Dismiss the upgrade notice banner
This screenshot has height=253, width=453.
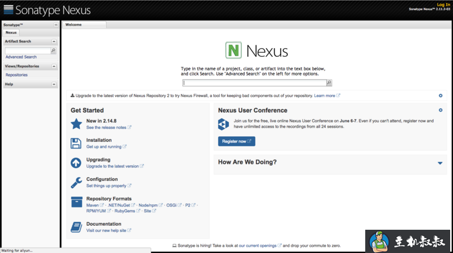click(441, 95)
